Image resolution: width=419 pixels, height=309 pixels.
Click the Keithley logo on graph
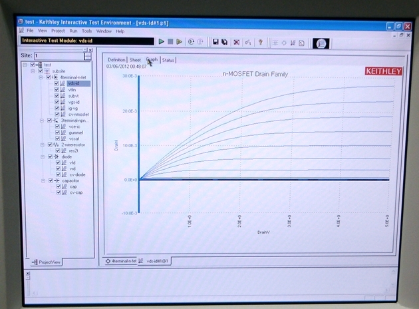pyautogui.click(x=384, y=71)
